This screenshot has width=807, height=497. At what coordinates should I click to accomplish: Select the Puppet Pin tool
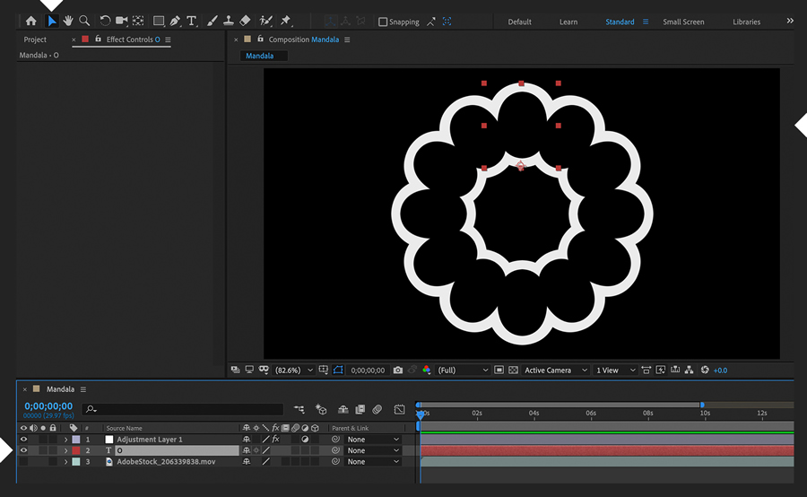[286, 21]
